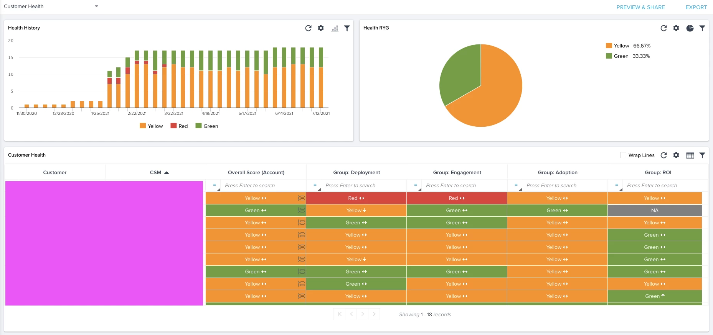The width and height of the screenshot is (713, 335).
Task: Go to previous page of records
Action: [351, 314]
